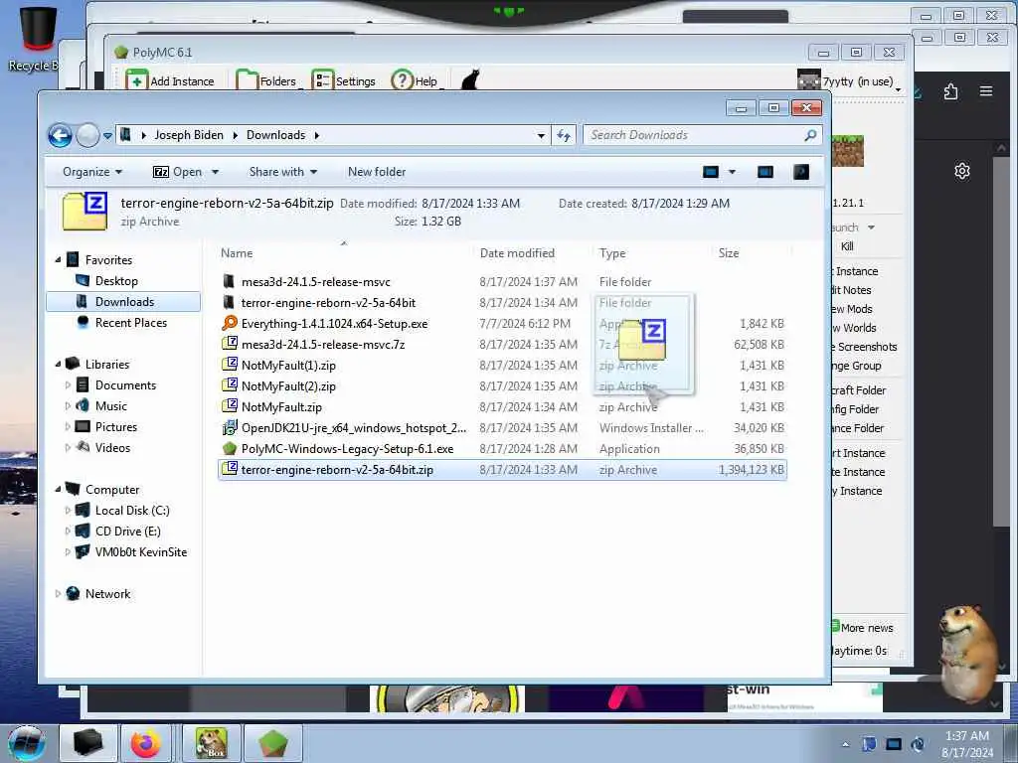Image resolution: width=1018 pixels, height=763 pixels.
Task: Click Add Instance in PolyMC toolbar
Action: [x=170, y=81]
